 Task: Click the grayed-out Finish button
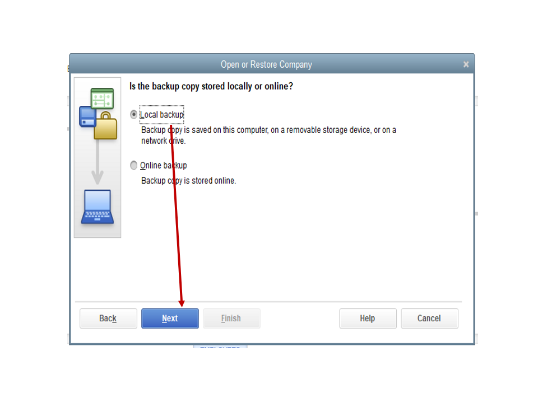pos(231,318)
